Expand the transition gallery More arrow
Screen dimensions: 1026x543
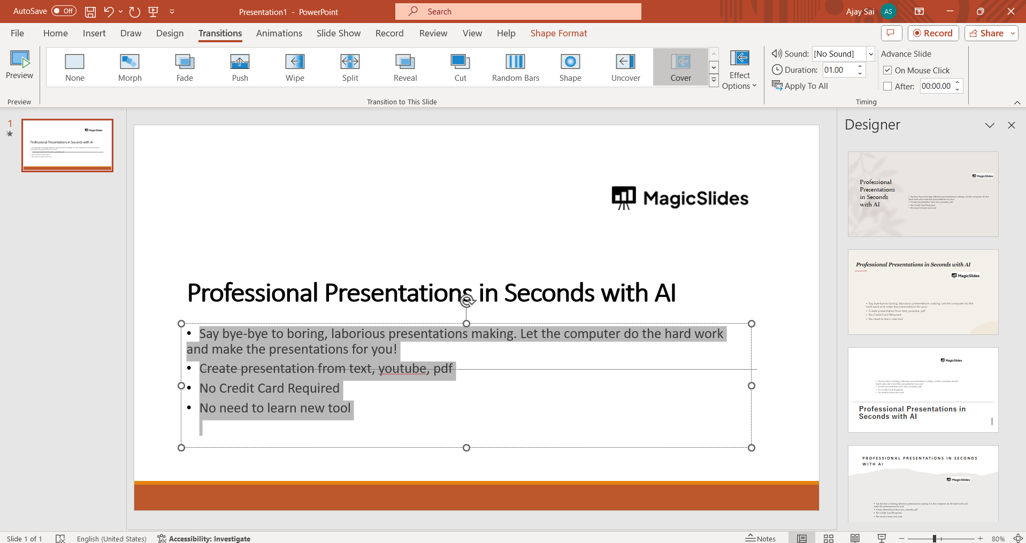tap(714, 81)
